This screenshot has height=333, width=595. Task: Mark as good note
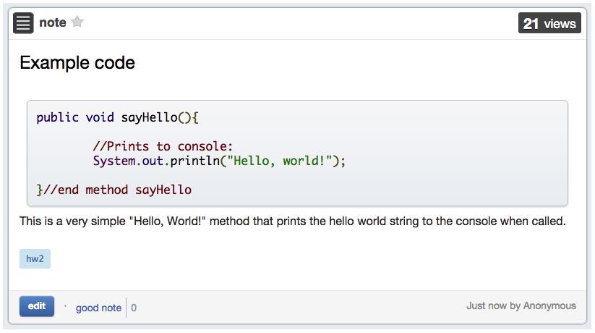click(98, 308)
